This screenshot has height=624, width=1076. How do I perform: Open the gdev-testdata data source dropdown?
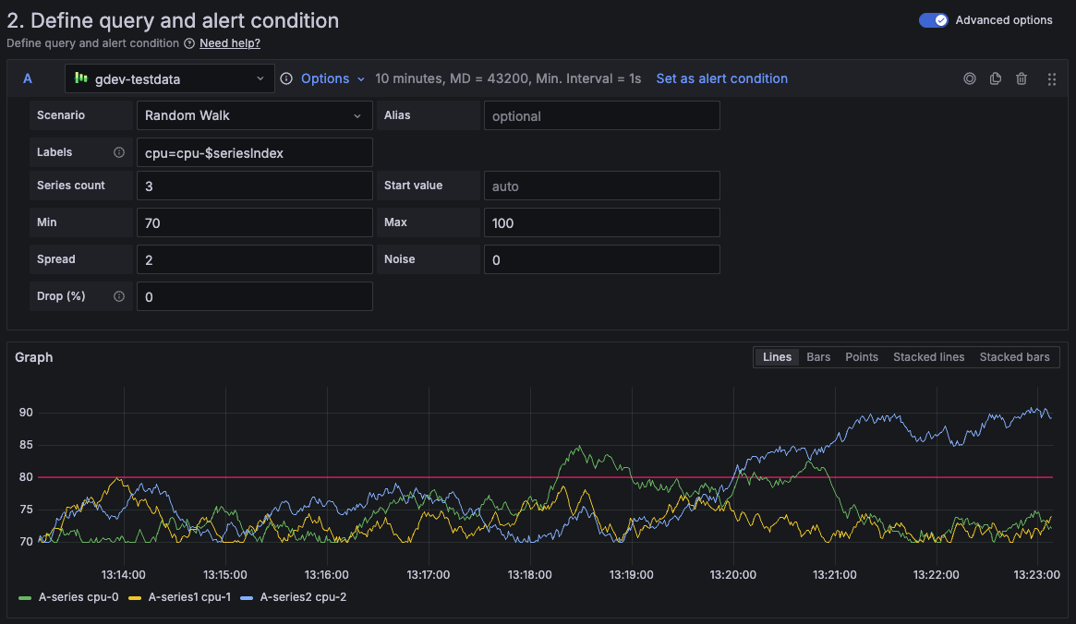tap(170, 78)
